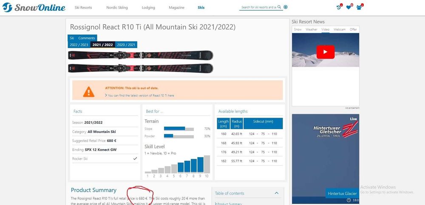Click the Ski Resort News heading

pyautogui.click(x=308, y=22)
